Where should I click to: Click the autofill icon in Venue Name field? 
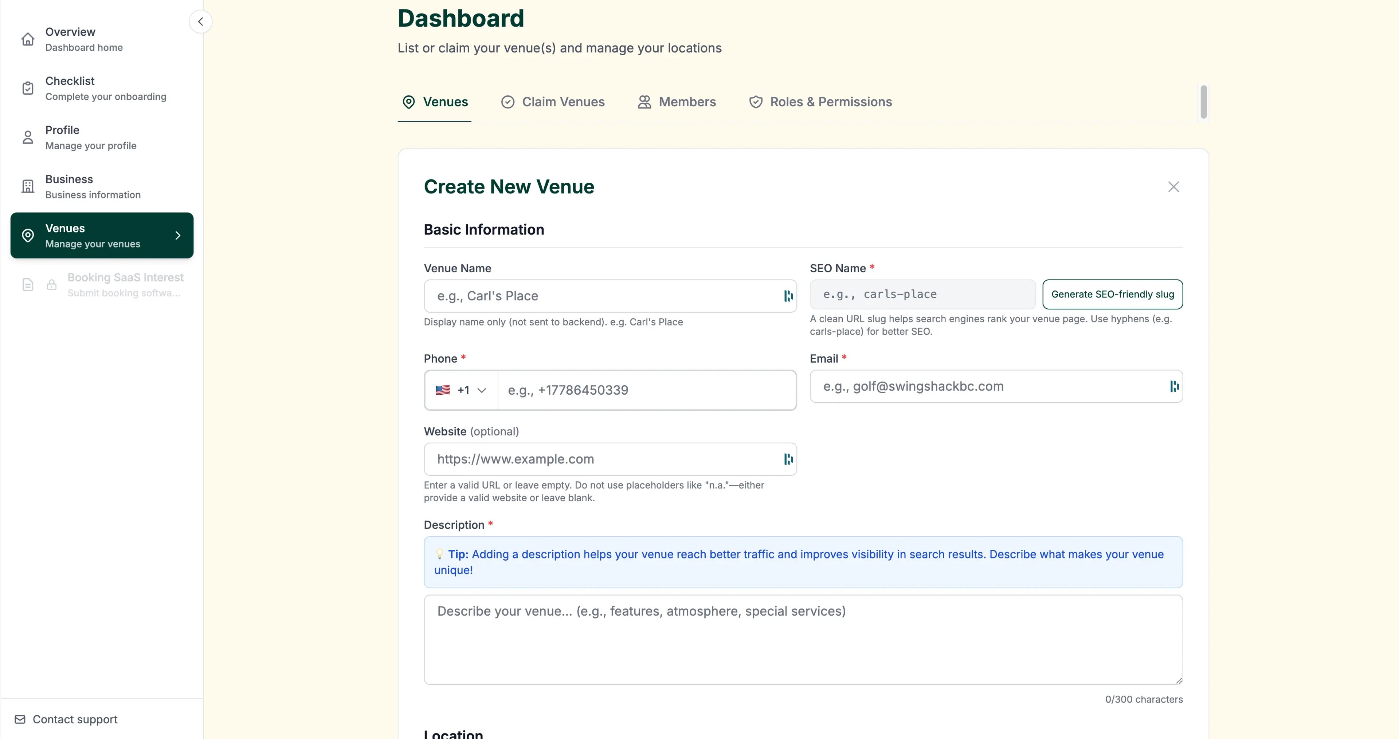point(788,296)
